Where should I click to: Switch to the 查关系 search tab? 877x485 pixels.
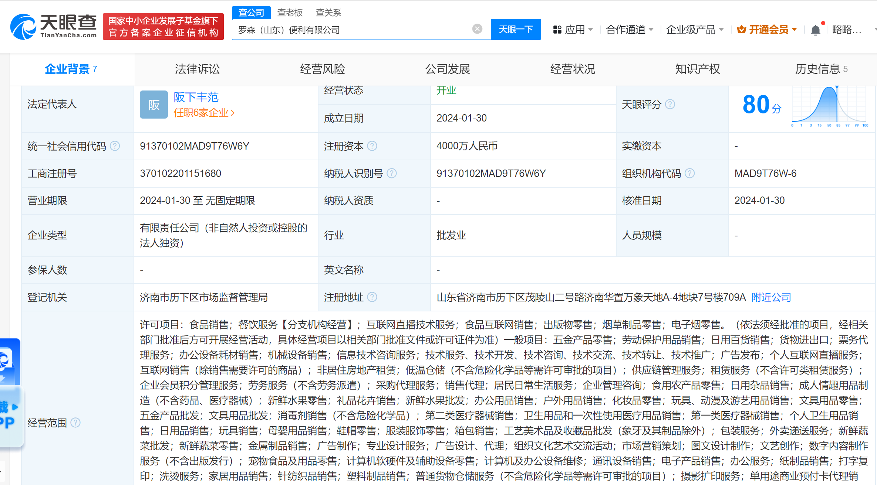(328, 13)
